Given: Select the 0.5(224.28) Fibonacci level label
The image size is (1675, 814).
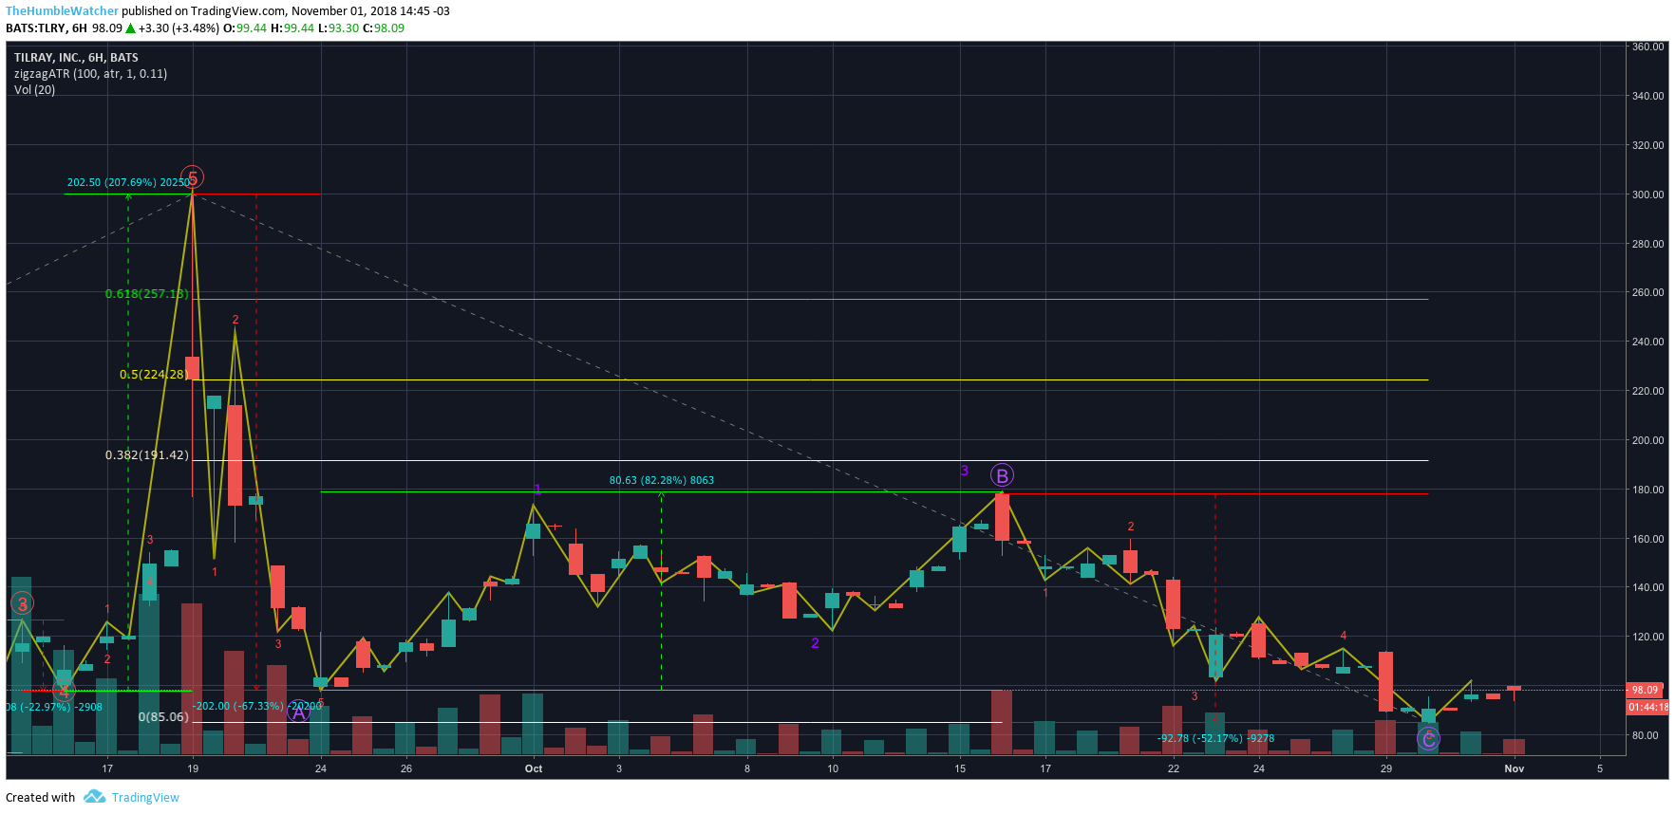Looking at the screenshot, I should click(x=154, y=375).
